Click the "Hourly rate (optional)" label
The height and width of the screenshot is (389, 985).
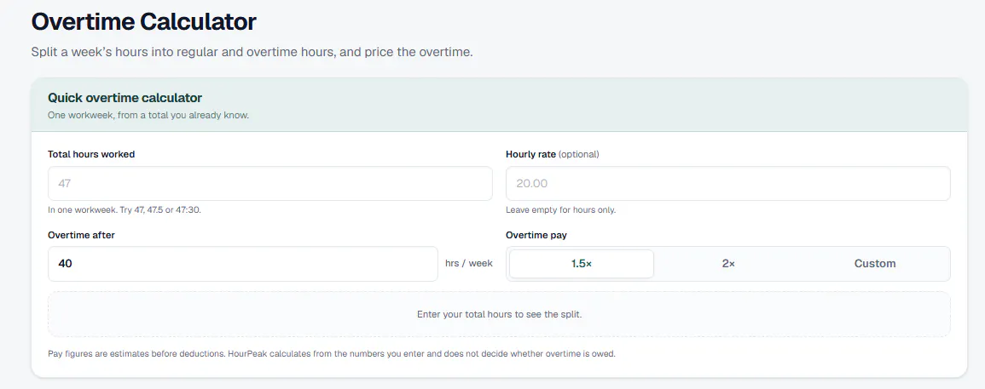click(x=552, y=154)
